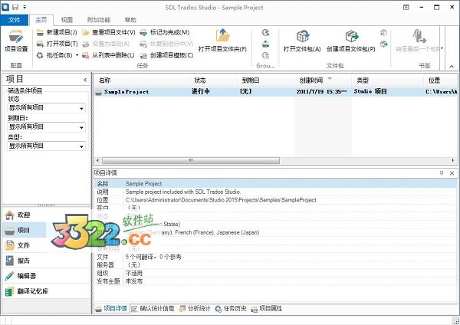Screen dimensions: 460x325
Task: Switch to 文件 files view in sidebar
Action: (24, 245)
